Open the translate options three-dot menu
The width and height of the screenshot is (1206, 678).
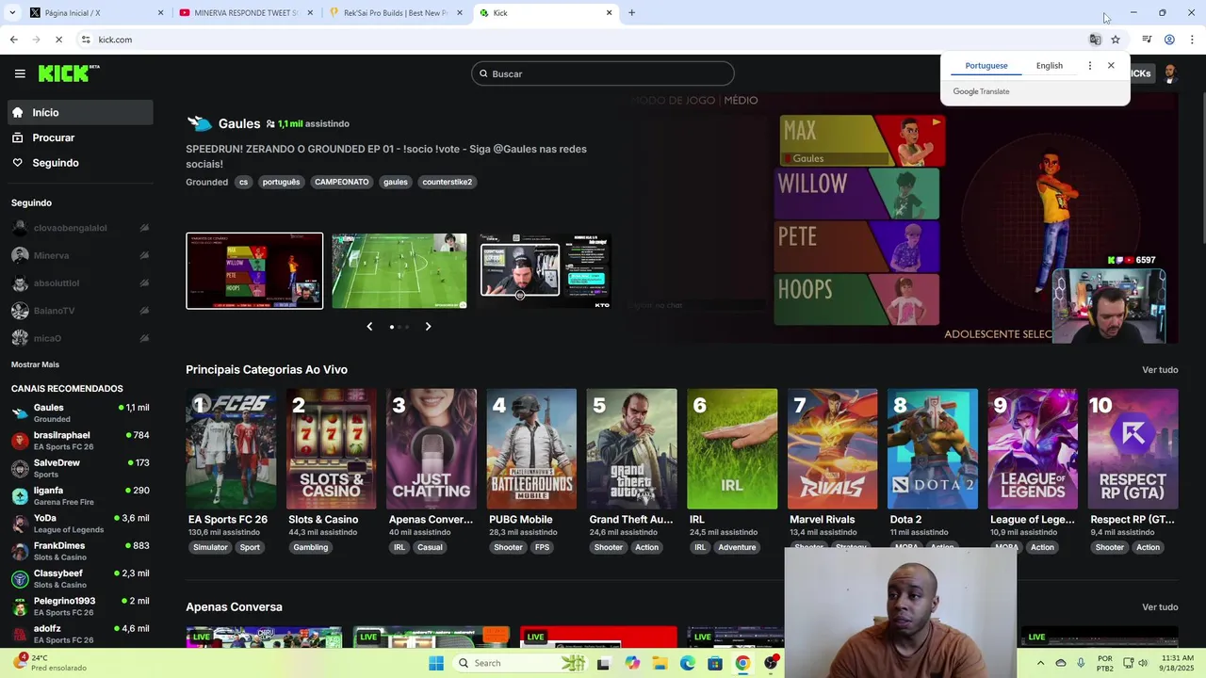point(1090,66)
